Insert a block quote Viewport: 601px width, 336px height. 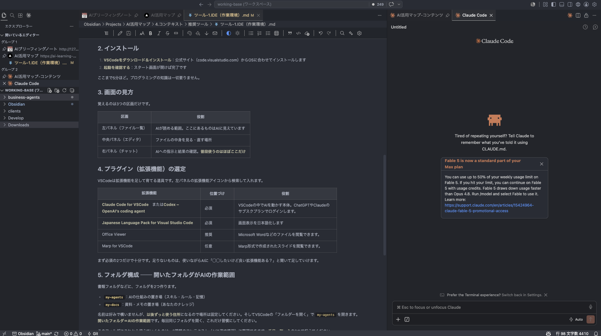pos(290,33)
